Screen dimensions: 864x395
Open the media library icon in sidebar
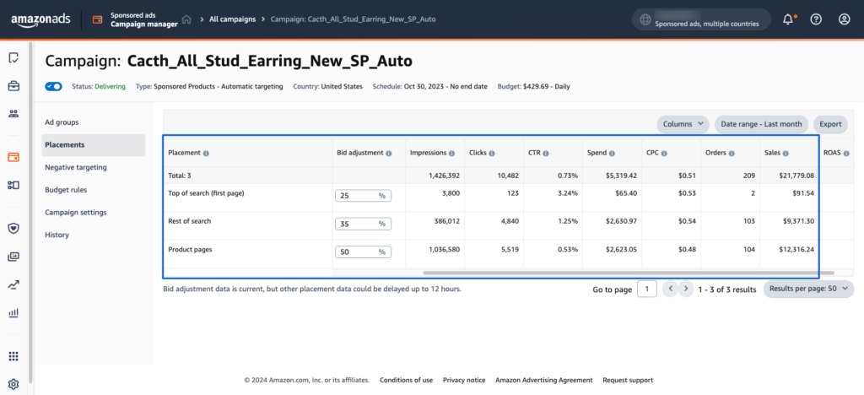click(x=13, y=257)
